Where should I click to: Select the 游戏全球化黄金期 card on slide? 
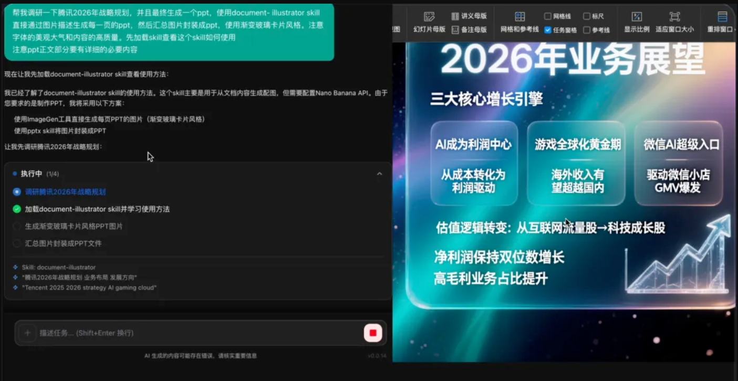tap(576, 163)
